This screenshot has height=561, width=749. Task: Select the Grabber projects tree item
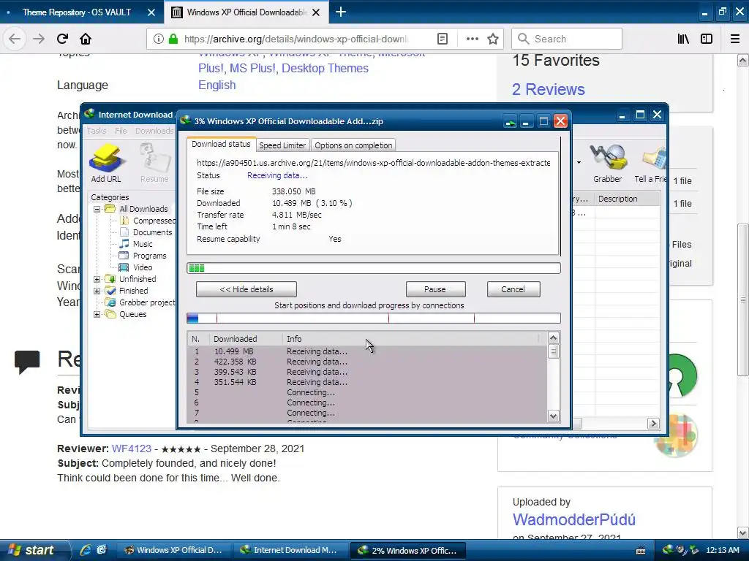pos(140,302)
